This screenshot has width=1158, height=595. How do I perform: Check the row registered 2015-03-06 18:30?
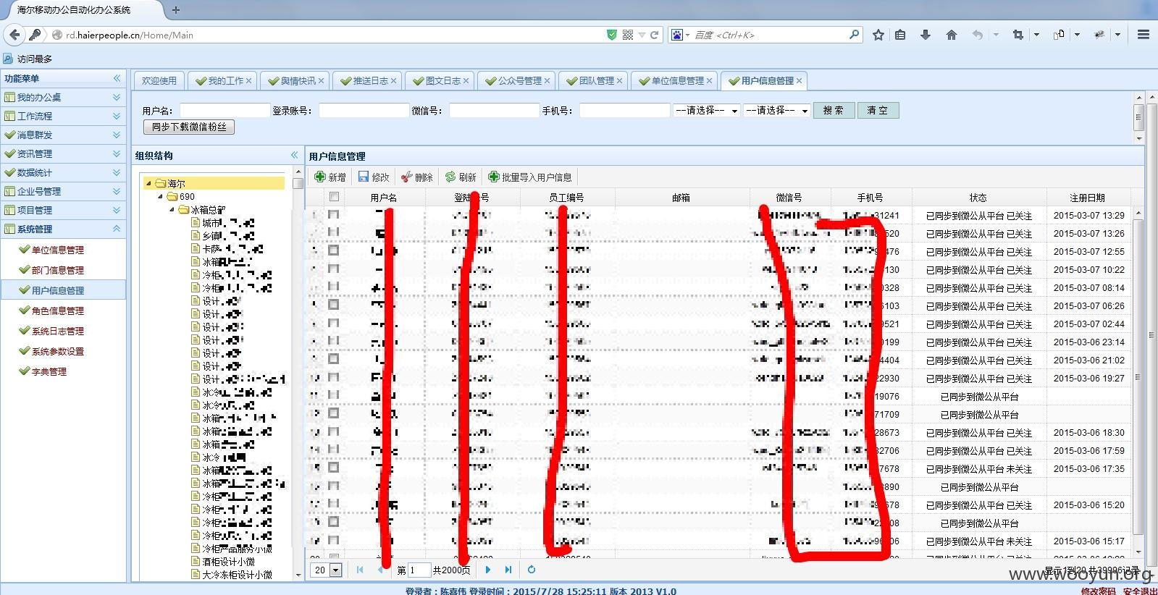coord(334,432)
